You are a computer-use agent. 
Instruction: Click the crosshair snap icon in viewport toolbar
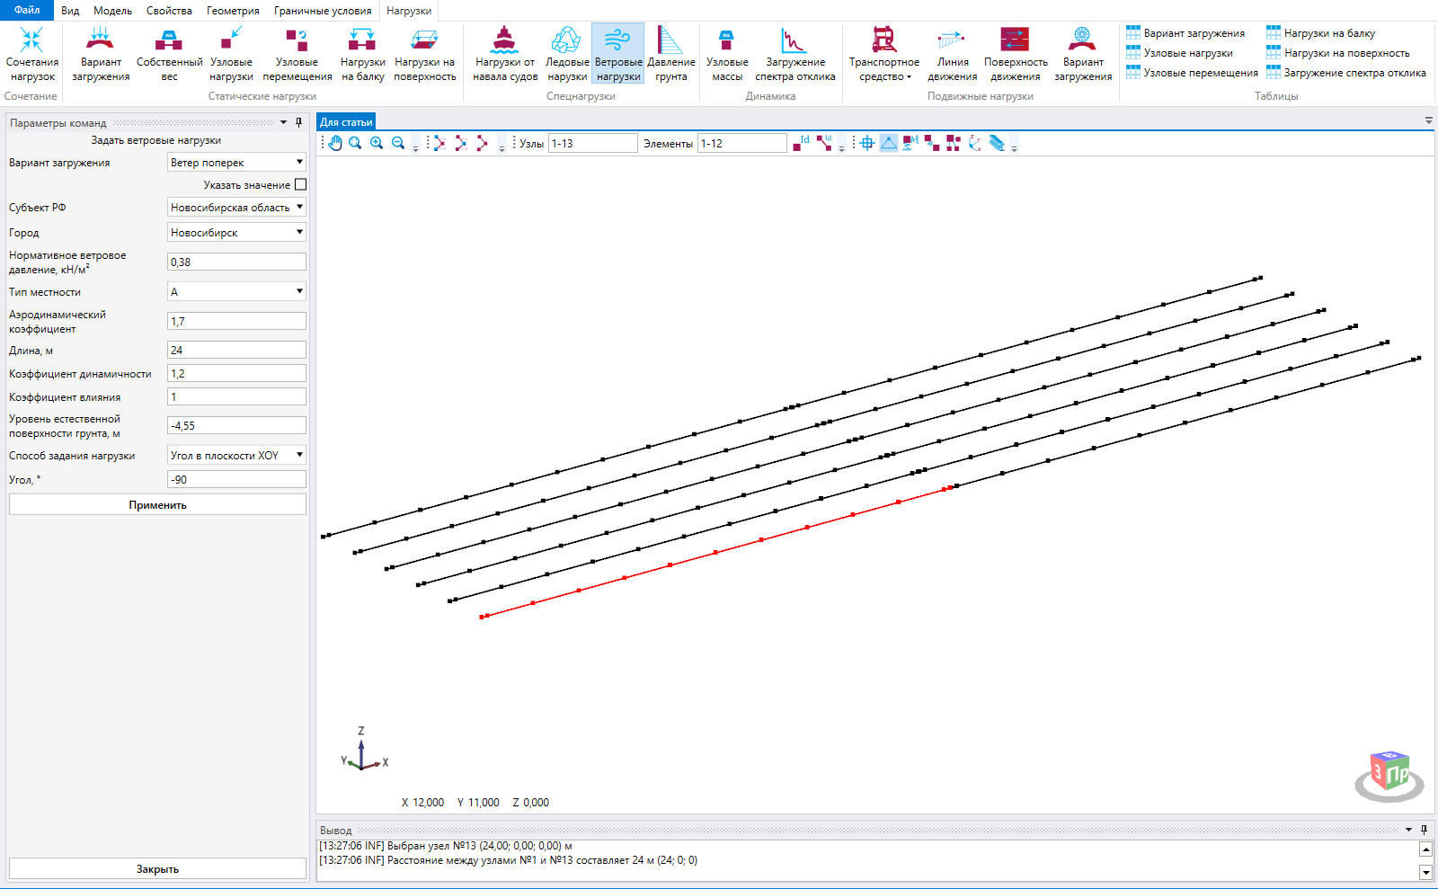pyautogui.click(x=867, y=143)
